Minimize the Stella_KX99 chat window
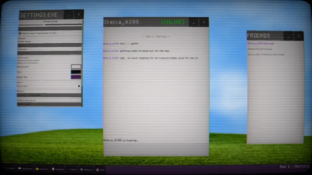Image resolution: width=312 pixels, height=175 pixels. (194, 22)
